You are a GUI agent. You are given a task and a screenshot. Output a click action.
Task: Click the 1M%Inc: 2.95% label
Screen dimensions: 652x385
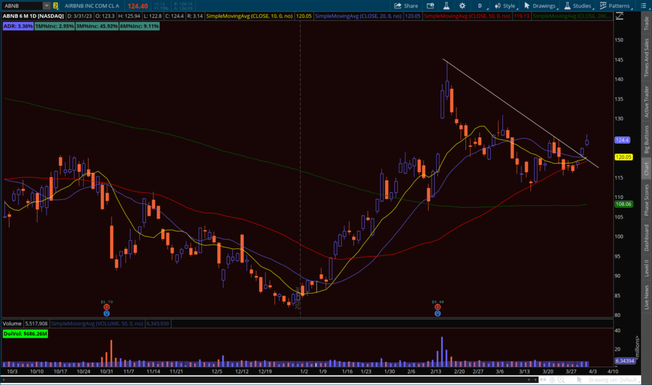(55, 26)
